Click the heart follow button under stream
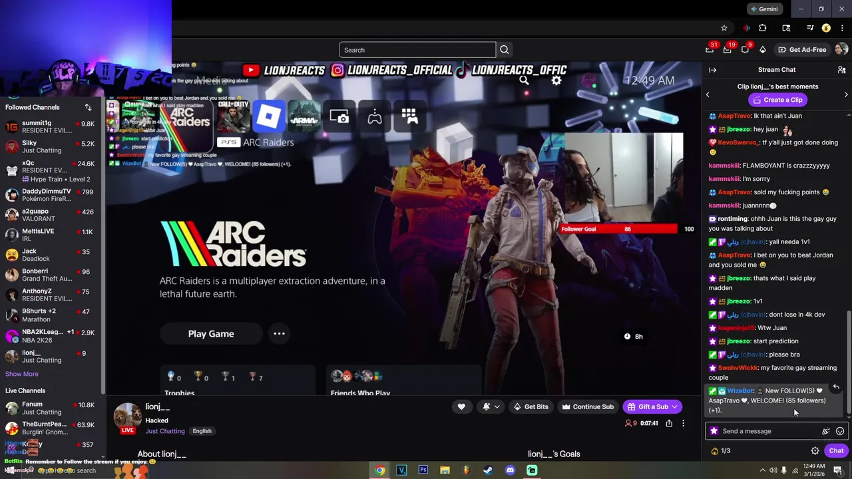The height and width of the screenshot is (479, 852). pyautogui.click(x=461, y=406)
